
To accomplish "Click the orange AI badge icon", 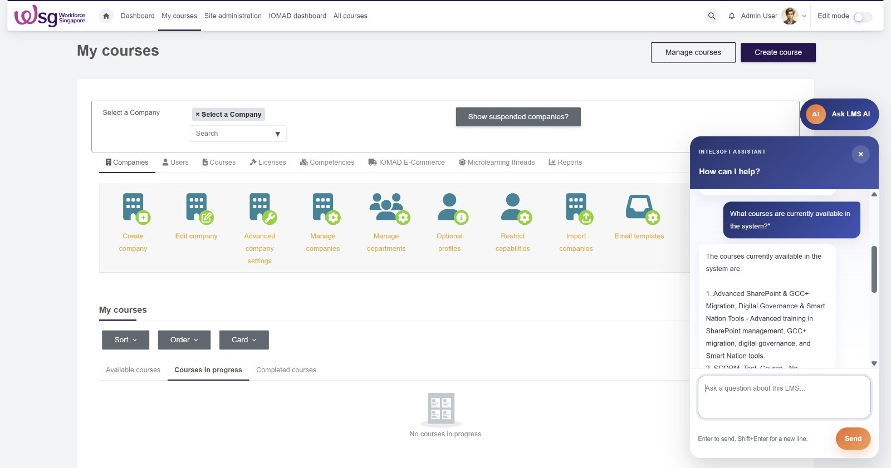I will 816,114.
